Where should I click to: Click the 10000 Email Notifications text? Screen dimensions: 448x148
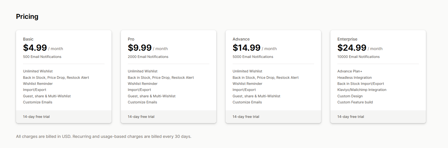[x=359, y=57]
